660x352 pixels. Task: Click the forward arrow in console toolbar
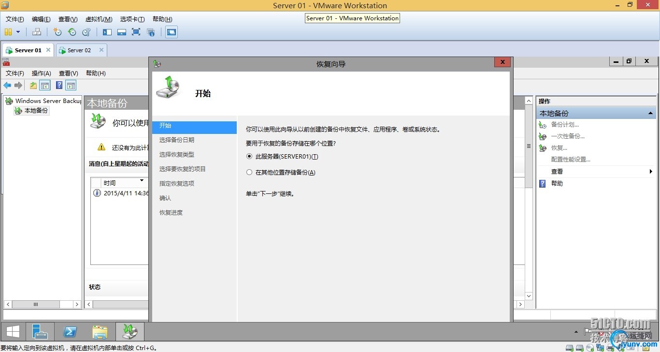click(x=18, y=86)
